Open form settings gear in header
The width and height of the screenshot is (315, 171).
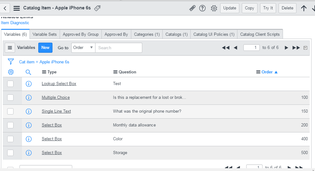tap(214, 8)
